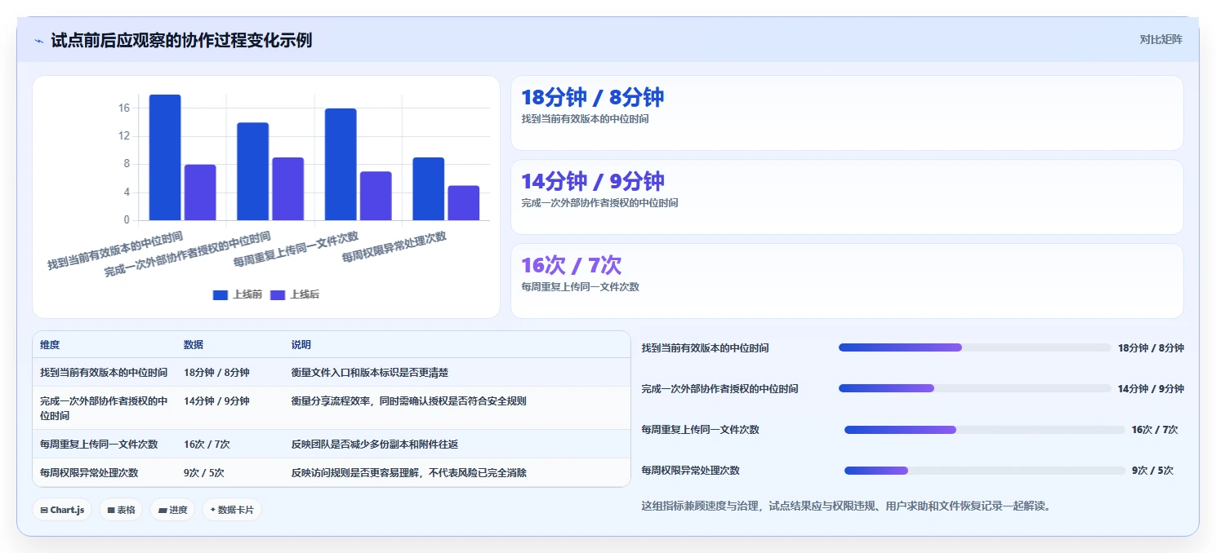Click the 18分钟 / 8分钟 data card
The image size is (1216, 553).
[x=847, y=113]
